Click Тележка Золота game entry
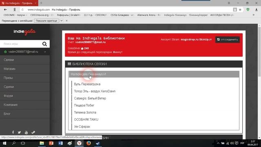261x147 pixels. [x=85, y=113]
